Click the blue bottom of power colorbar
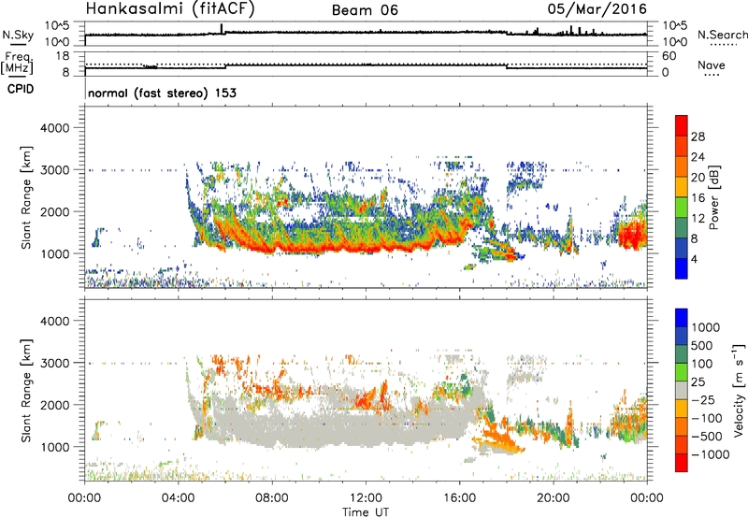This screenshot has width=748, height=518. (682, 268)
